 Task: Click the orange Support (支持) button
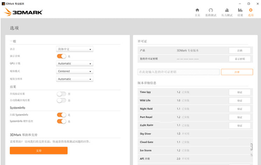point(39,151)
